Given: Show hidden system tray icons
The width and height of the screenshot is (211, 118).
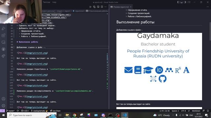Looking at the screenshot, I should [x=173, y=115].
